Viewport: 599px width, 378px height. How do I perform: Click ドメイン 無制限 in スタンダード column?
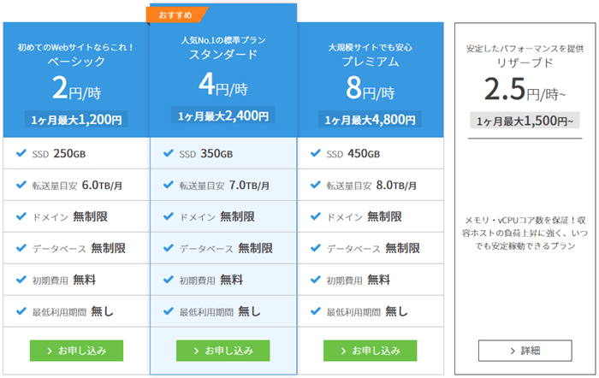[x=217, y=217]
